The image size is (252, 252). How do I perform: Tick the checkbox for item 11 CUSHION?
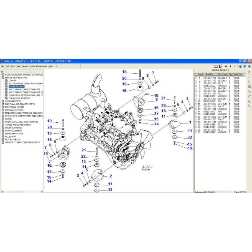pos(196,104)
